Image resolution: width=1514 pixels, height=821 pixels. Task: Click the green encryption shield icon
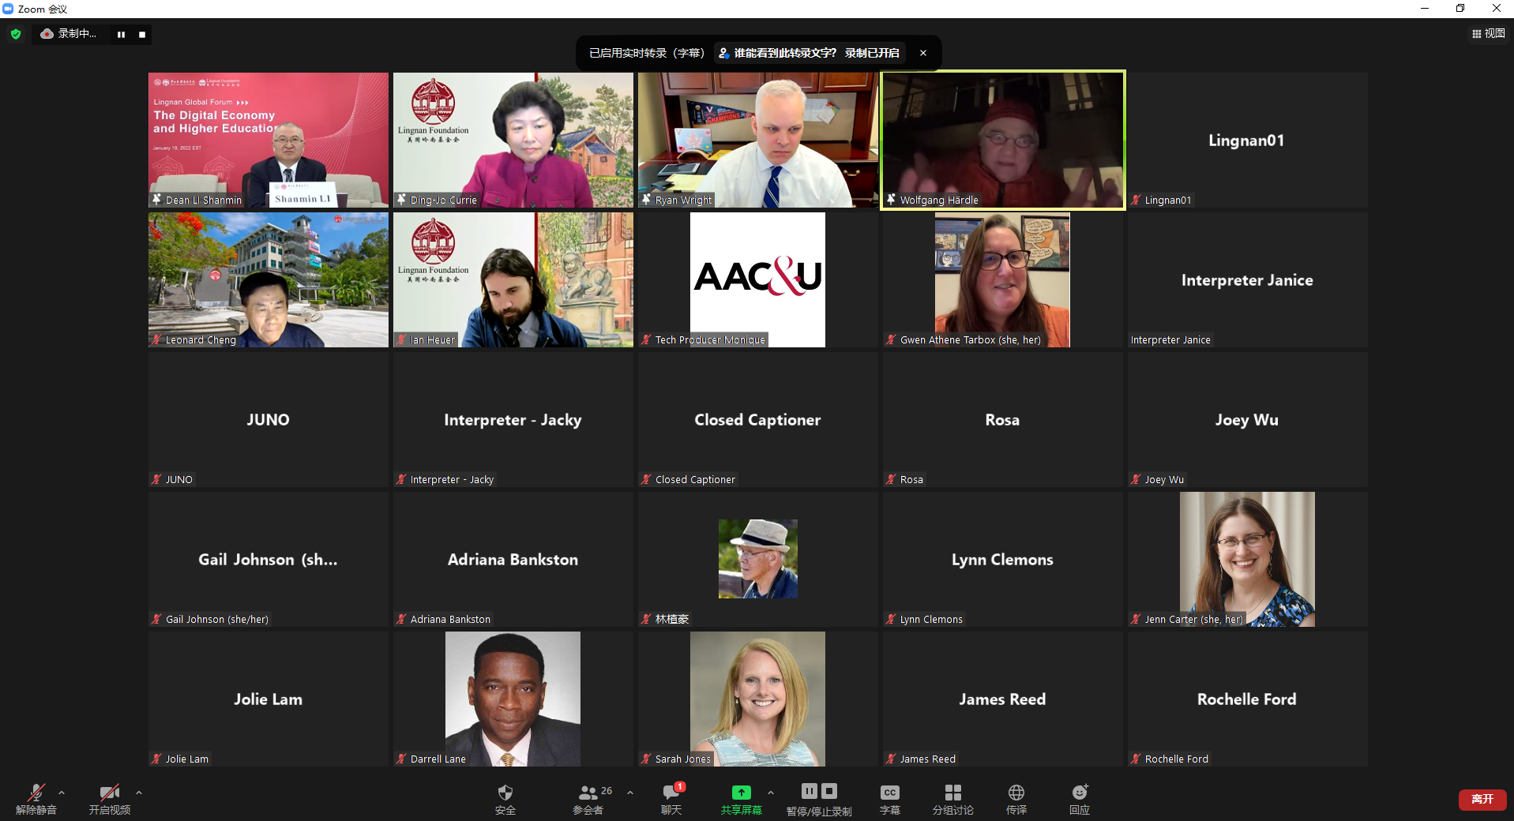16,34
